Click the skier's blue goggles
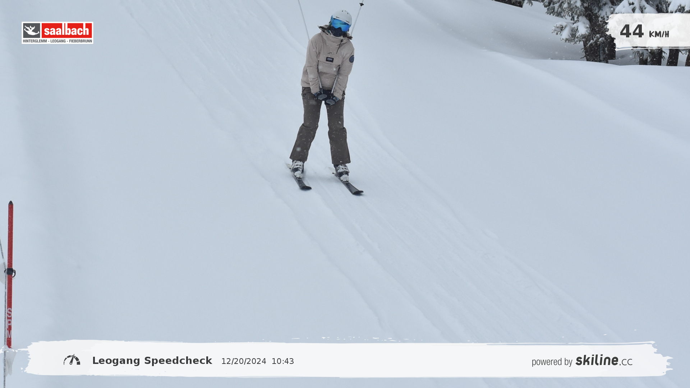 click(340, 24)
